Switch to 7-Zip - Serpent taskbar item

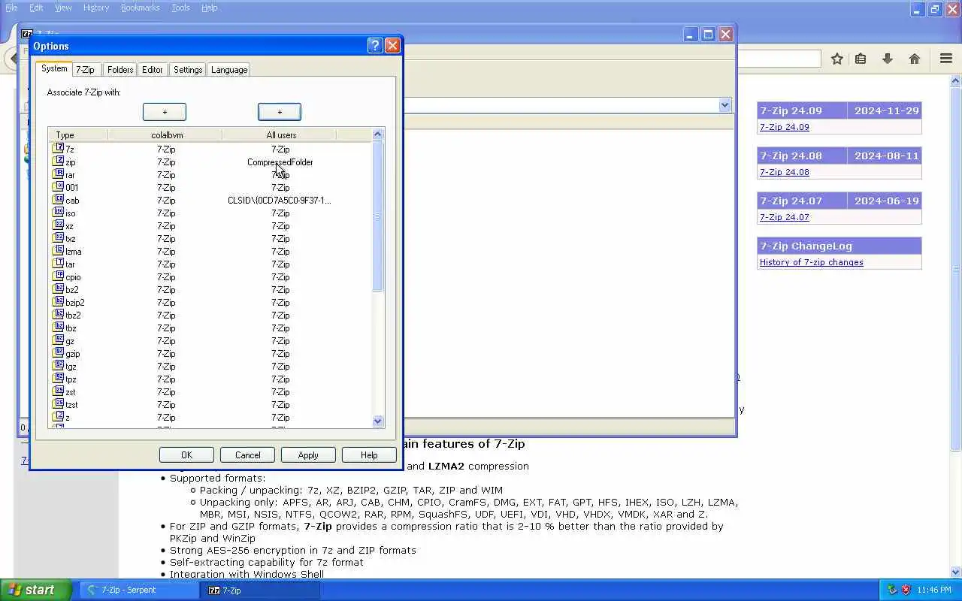pos(140,590)
